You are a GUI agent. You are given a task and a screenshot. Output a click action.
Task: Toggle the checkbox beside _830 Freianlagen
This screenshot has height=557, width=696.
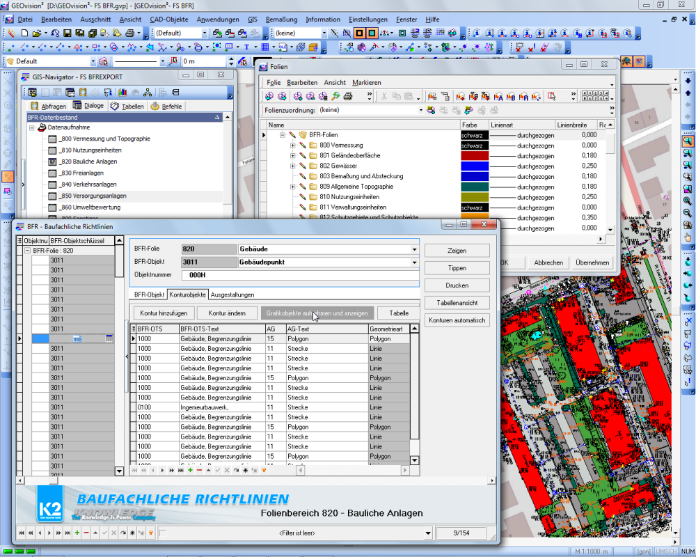tap(52, 173)
